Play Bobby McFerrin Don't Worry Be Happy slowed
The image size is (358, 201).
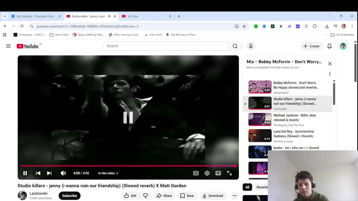pos(288,87)
